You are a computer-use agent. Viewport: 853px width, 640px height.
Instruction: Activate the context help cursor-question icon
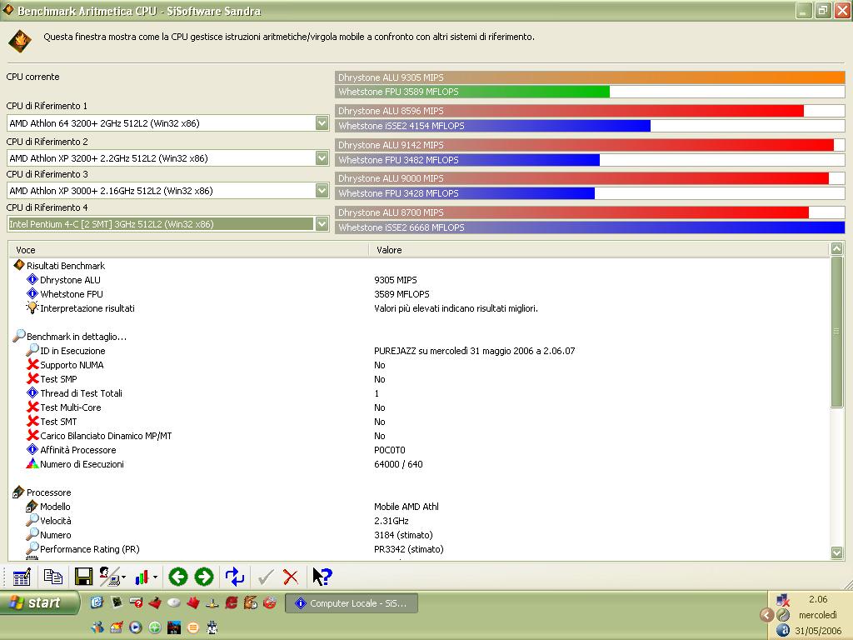pyautogui.click(x=322, y=577)
